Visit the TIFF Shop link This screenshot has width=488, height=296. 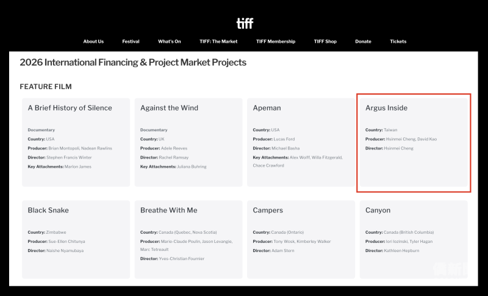point(325,42)
